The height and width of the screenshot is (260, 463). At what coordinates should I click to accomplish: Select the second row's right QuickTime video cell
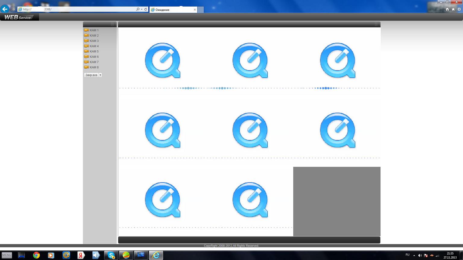tap(337, 132)
